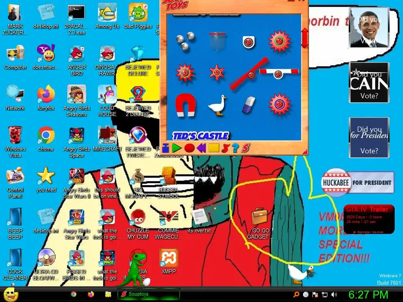Image resolution: width=403 pixels, height=302 pixels.
Task: Open the Computer desktop icon
Action: [15, 57]
